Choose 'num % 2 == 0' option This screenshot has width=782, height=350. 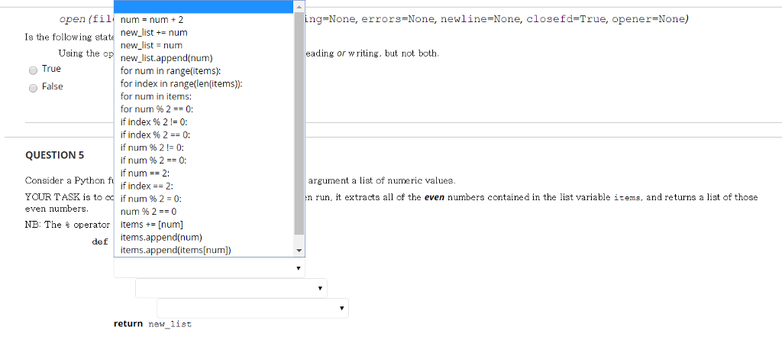[204, 211]
